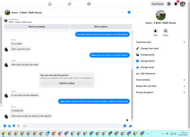The width and height of the screenshot is (190, 137).
Task: Click the chat title Javon - 2 Beds 1 Bath House
Action: [x=27, y=13]
